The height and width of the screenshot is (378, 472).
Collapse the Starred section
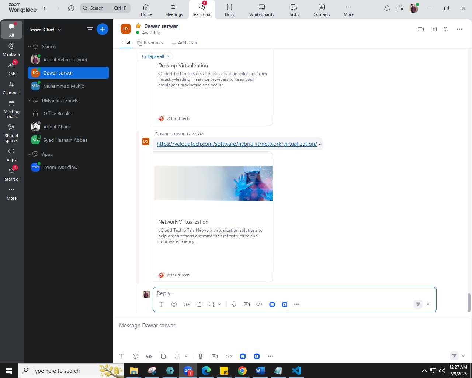(29, 47)
